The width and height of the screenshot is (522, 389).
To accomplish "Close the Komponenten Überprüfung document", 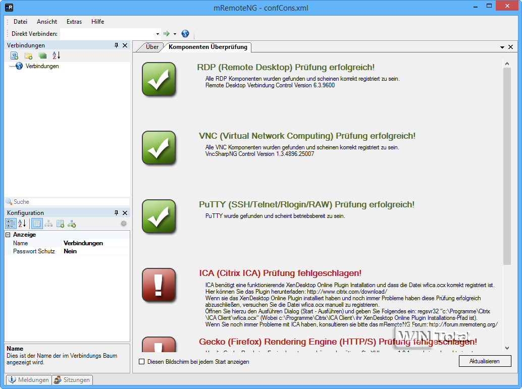I will click(x=511, y=47).
